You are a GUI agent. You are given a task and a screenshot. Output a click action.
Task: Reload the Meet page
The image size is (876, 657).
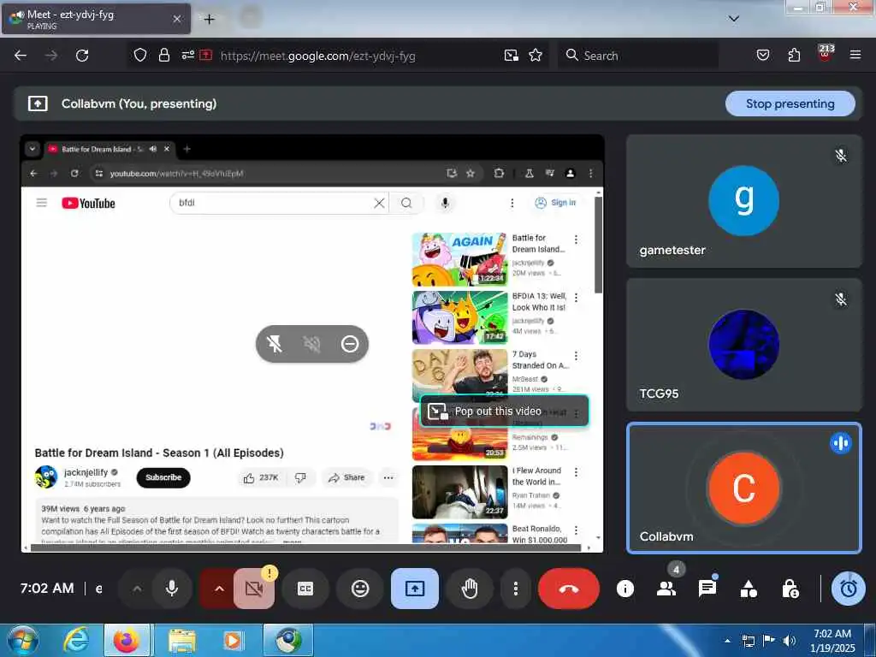pos(82,56)
